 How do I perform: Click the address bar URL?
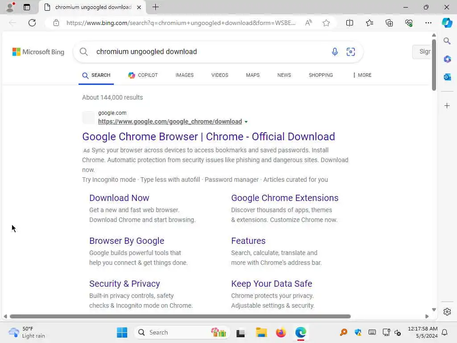coord(181,23)
